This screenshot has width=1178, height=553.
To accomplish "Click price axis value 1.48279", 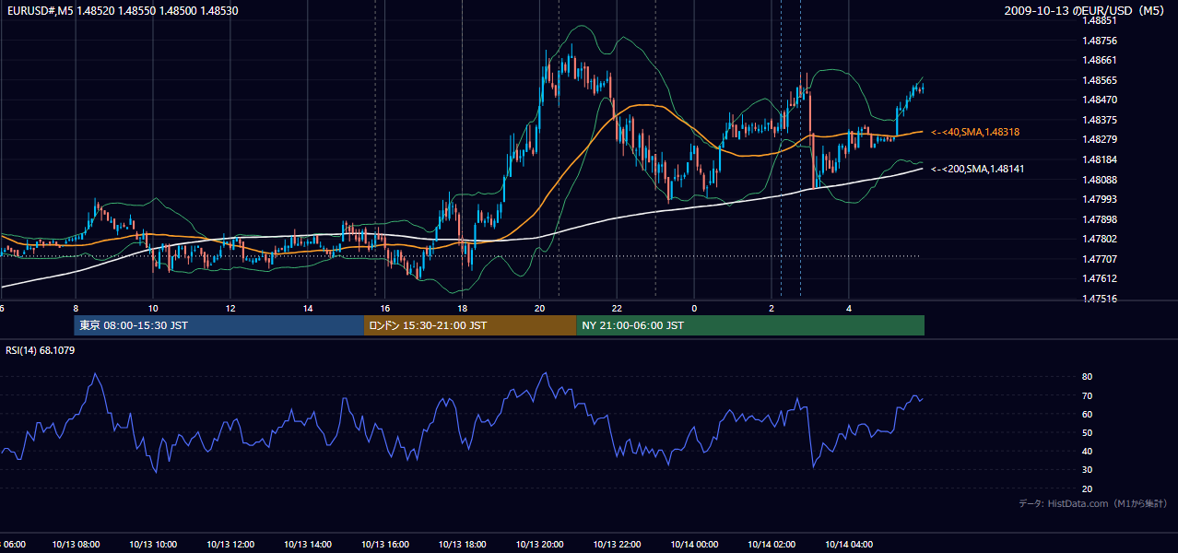I will pos(1100,139).
